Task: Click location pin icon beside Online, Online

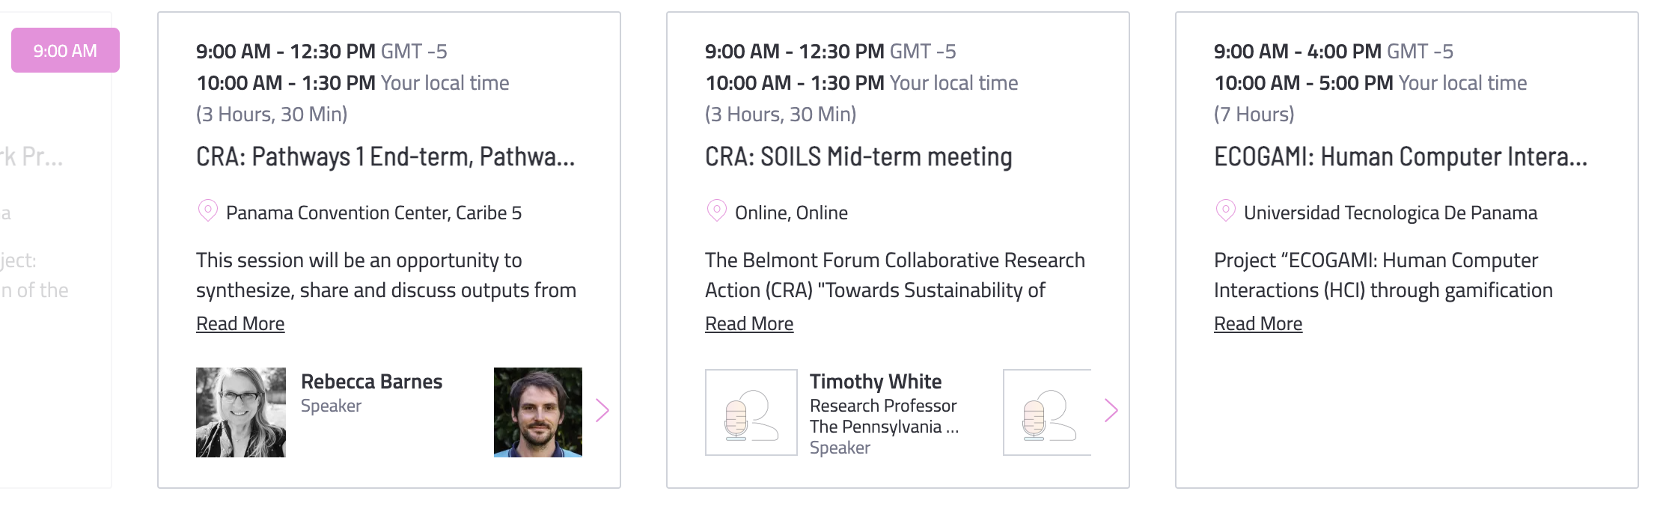Action: (716, 211)
